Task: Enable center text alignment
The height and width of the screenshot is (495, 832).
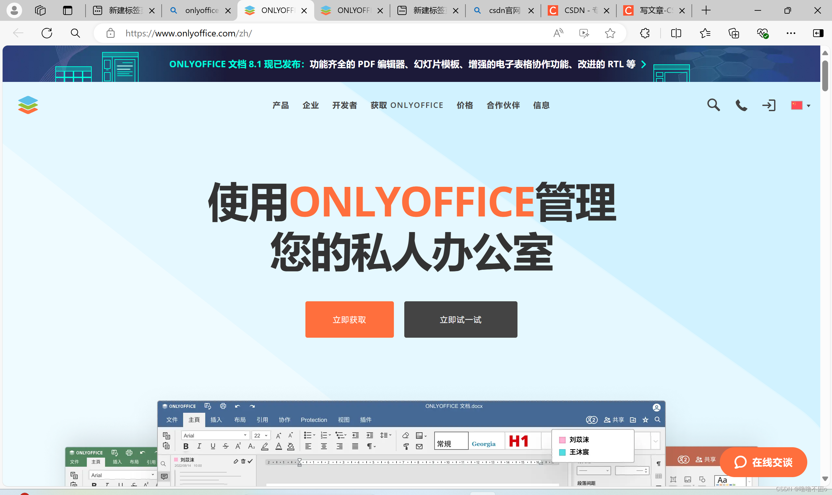Action: pyautogui.click(x=324, y=446)
